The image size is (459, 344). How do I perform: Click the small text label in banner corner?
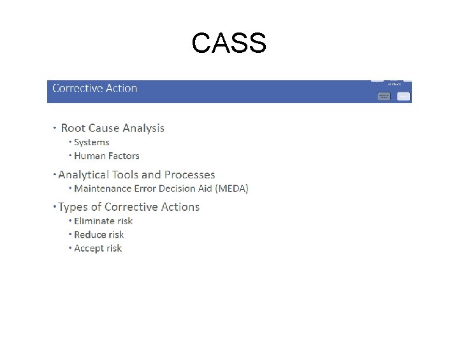(395, 83)
